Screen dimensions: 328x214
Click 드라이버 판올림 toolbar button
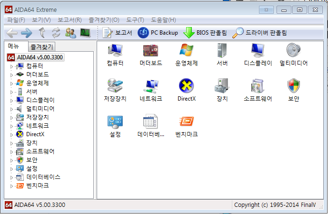(259, 33)
